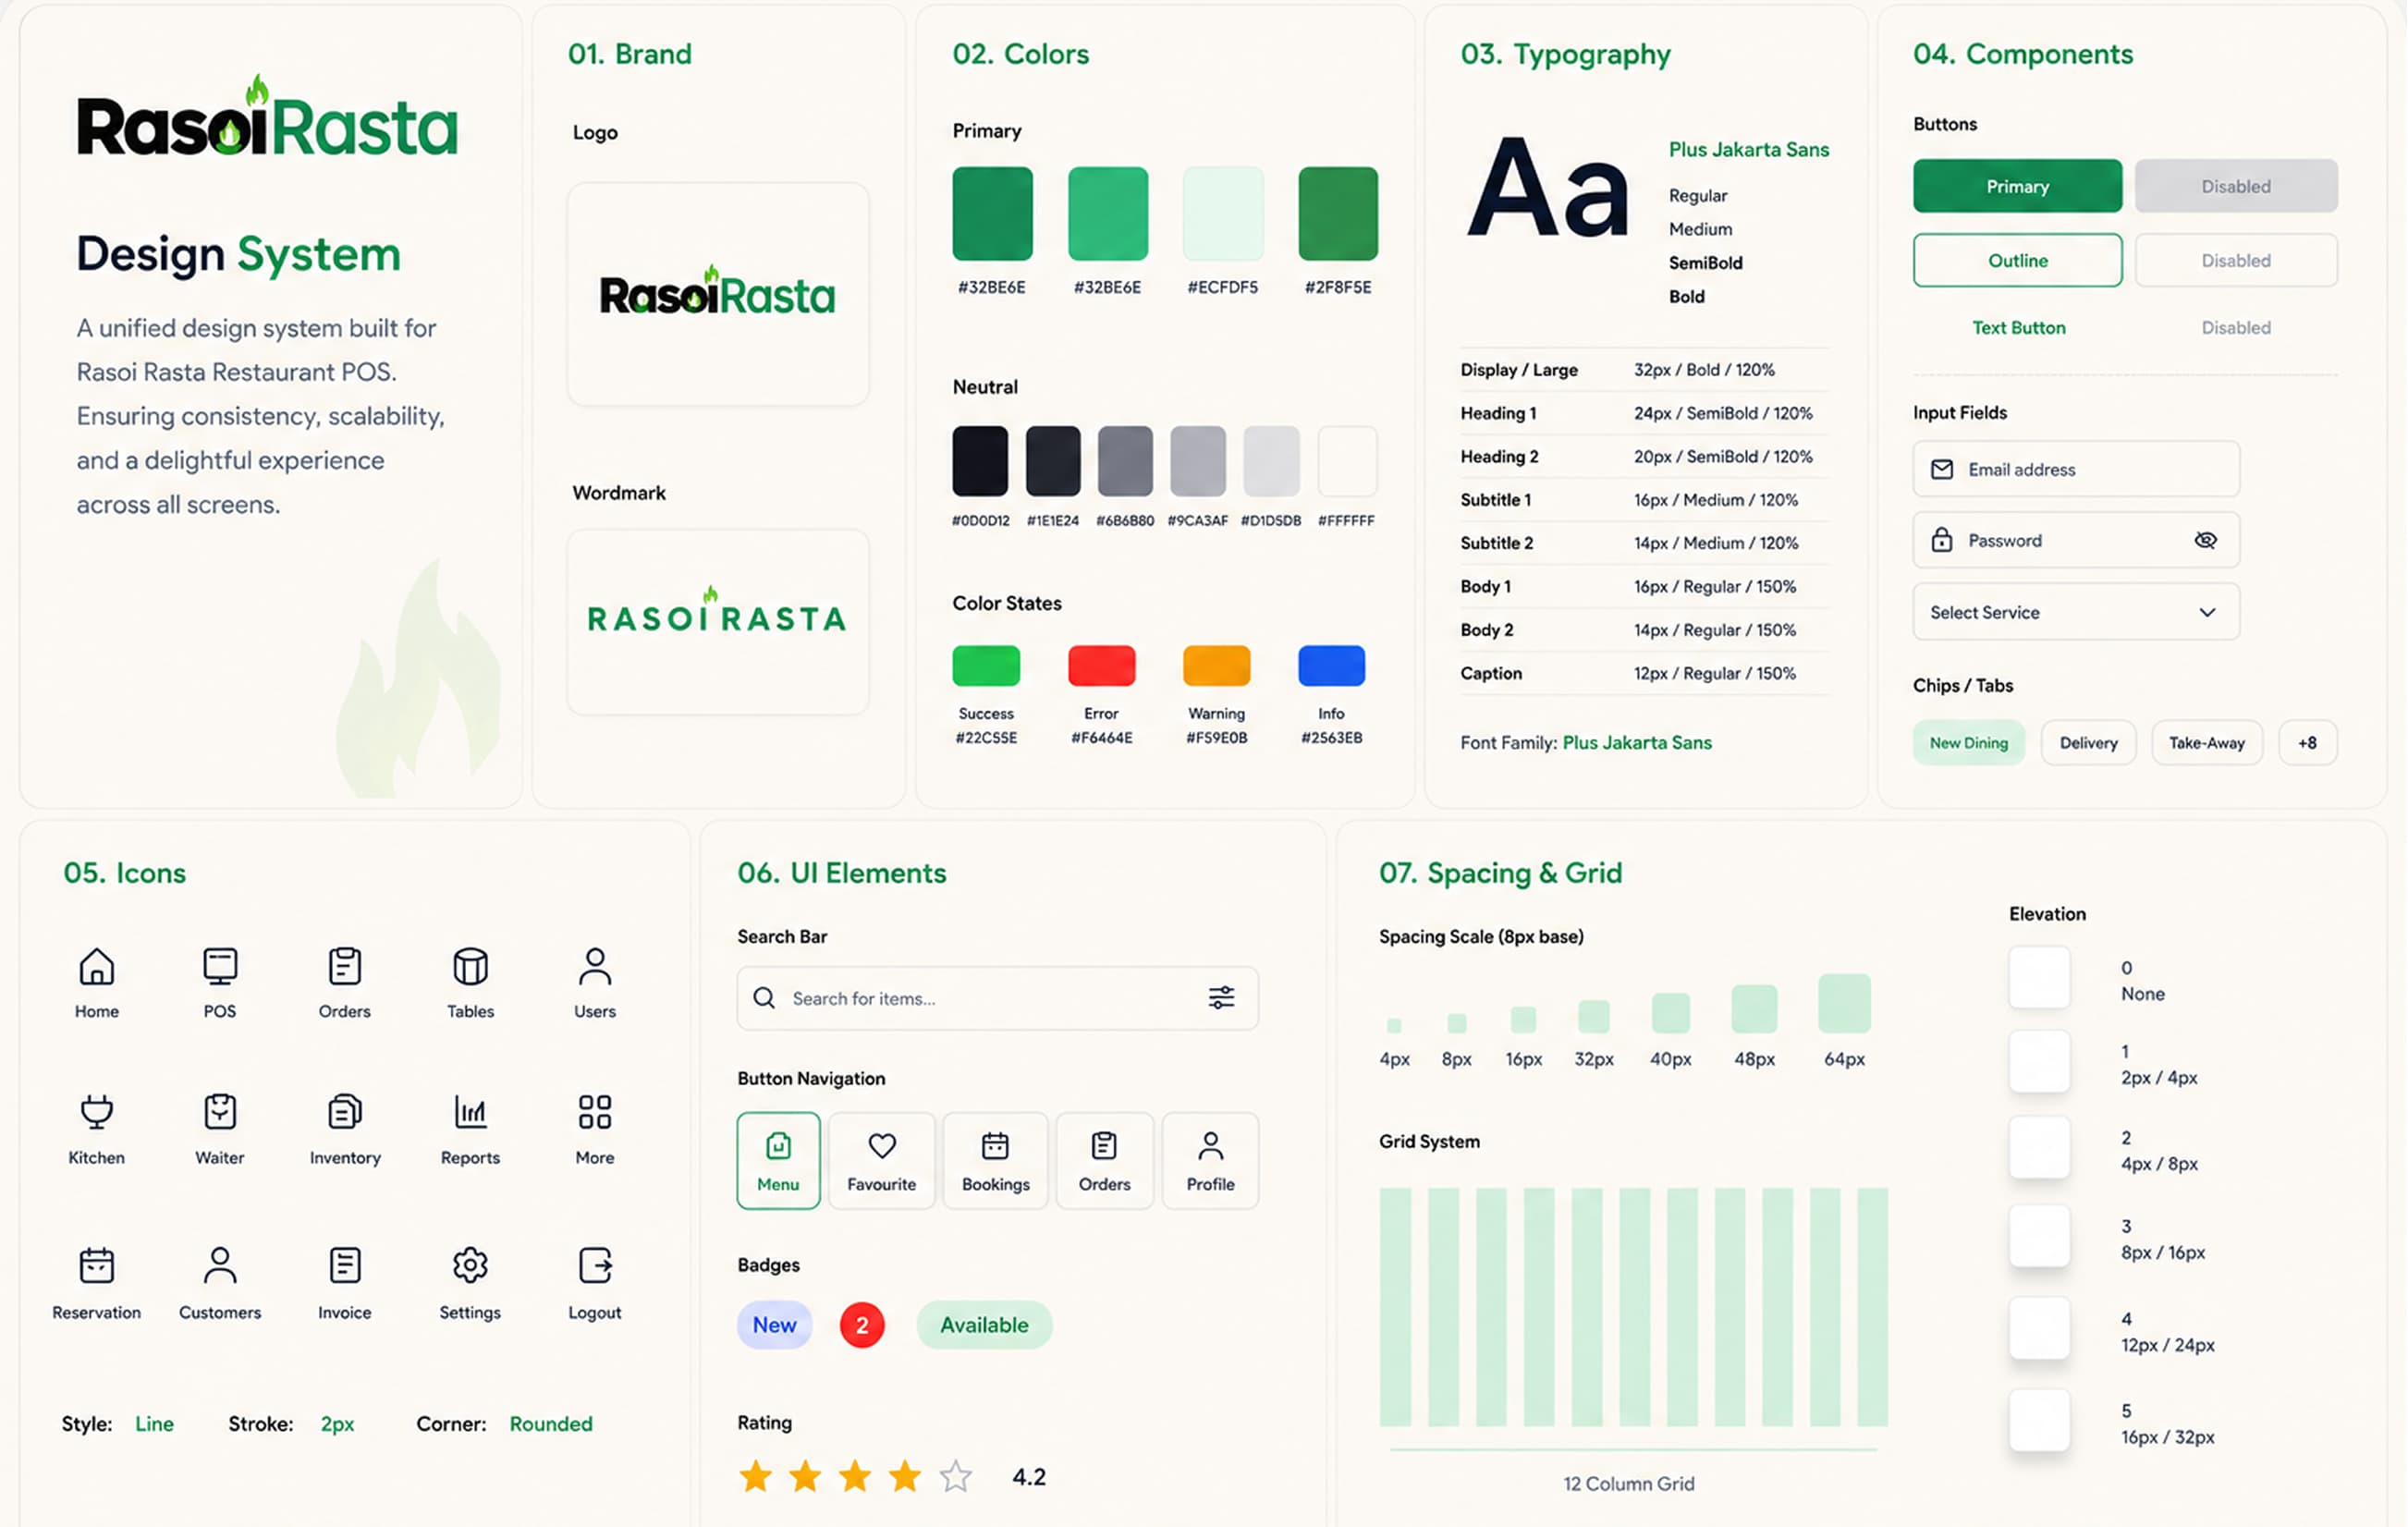Open the Invoice icon

click(344, 1266)
